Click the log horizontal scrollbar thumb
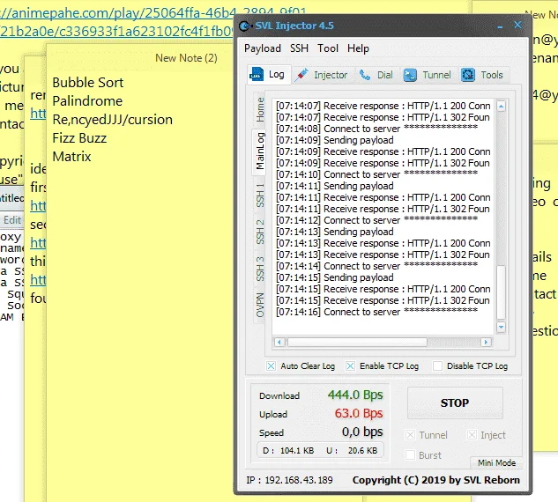558x502 pixels. (x=357, y=342)
